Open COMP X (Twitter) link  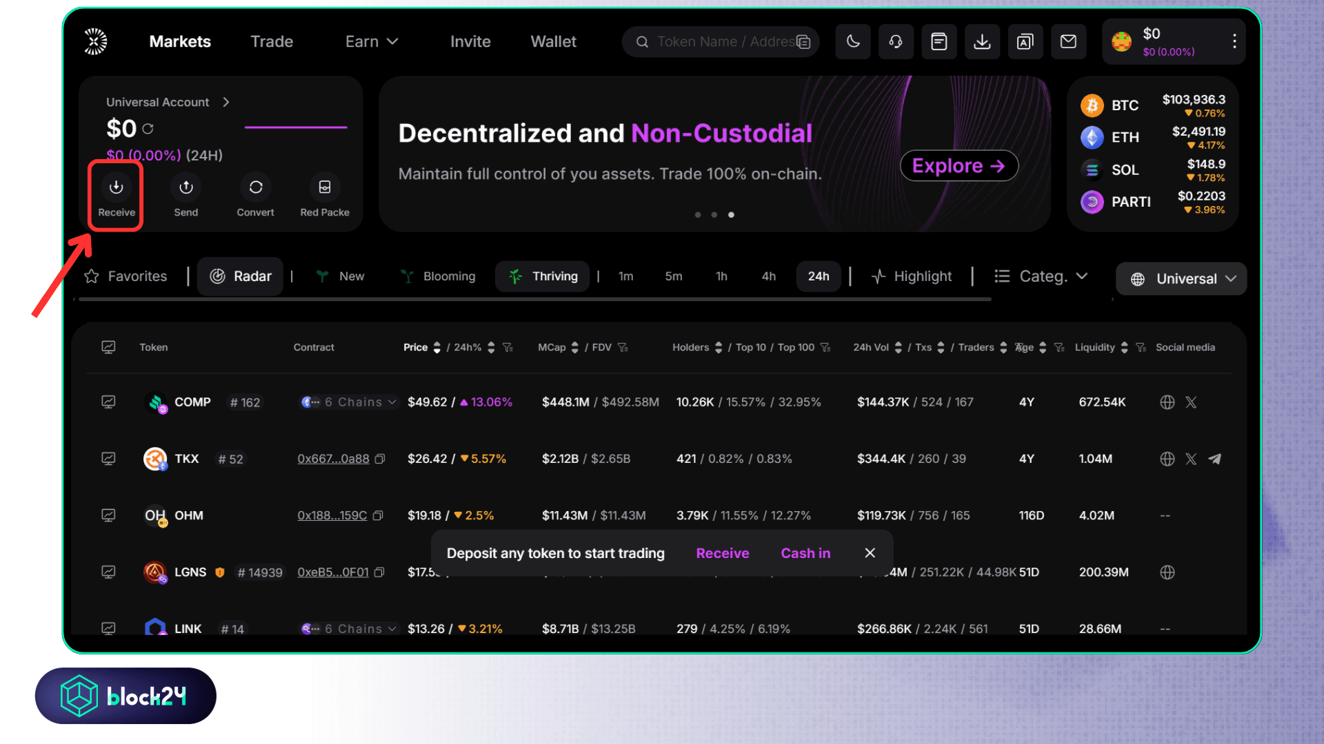[x=1191, y=402]
